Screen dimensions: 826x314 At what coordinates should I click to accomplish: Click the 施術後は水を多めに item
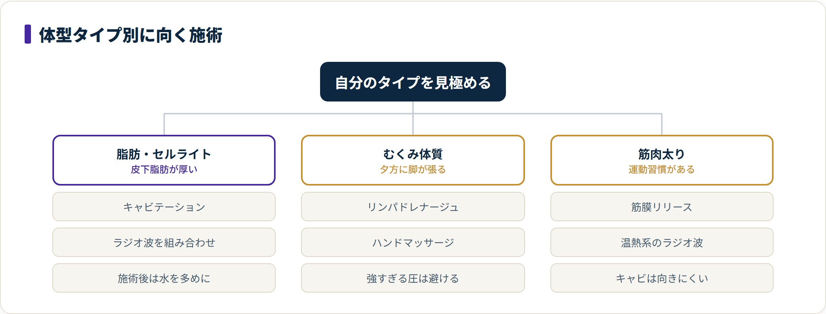(x=164, y=278)
